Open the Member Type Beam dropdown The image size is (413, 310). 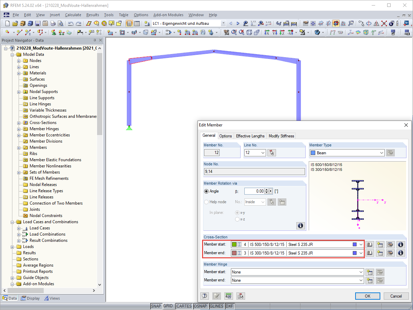click(381, 153)
